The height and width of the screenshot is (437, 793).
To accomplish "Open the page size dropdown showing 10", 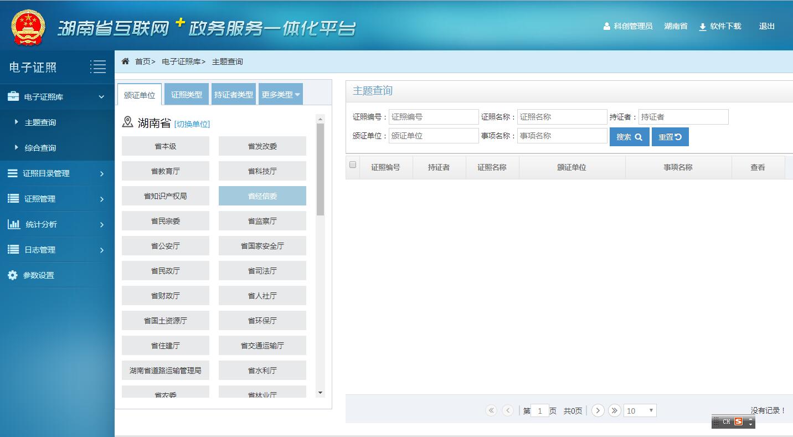I will point(640,410).
